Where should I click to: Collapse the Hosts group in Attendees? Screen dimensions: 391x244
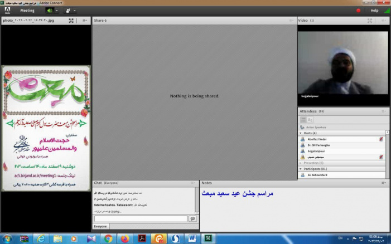(301, 133)
